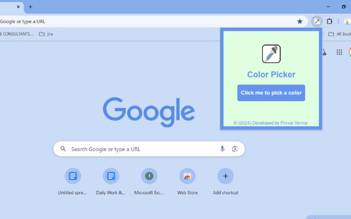Open a new tab with the plus button
351x219 pixels.
tap(31, 7)
